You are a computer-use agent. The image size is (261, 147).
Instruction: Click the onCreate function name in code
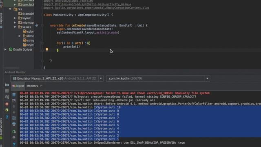(78, 25)
